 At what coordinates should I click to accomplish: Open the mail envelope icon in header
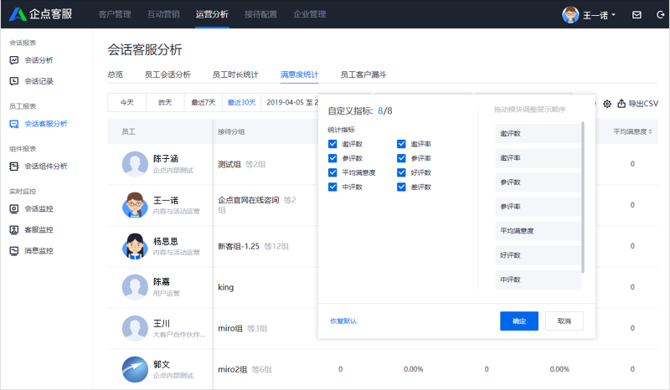click(x=636, y=15)
